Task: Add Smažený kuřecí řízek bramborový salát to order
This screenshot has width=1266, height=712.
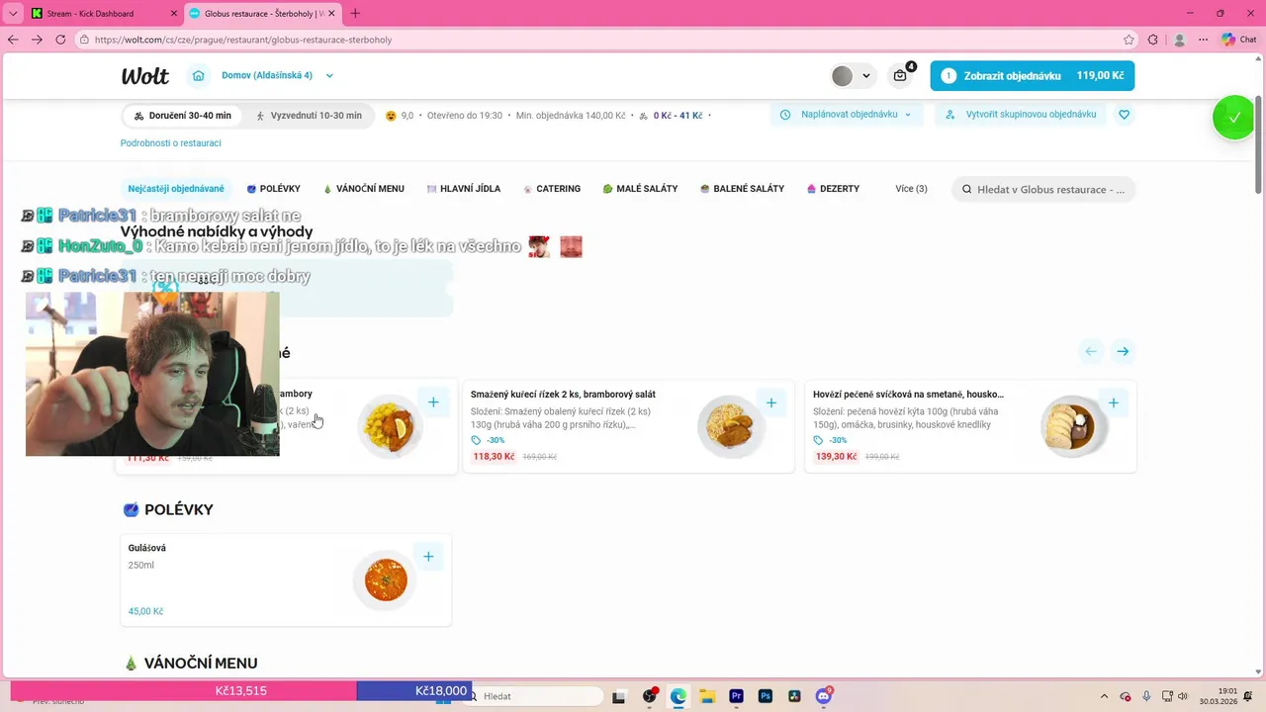Action: click(x=770, y=402)
